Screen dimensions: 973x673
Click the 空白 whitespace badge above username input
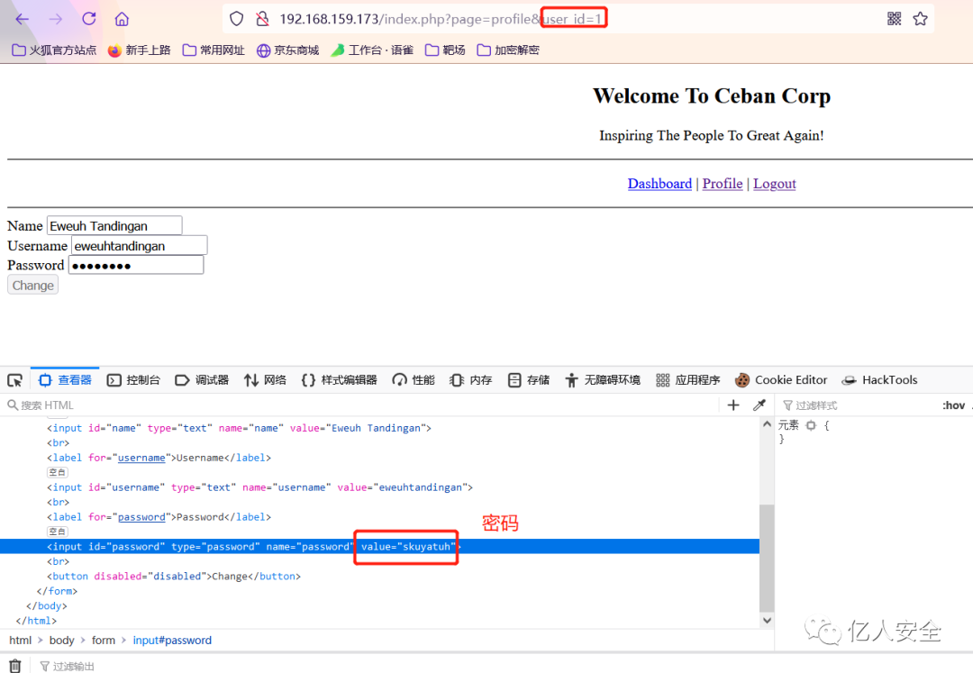(x=58, y=473)
